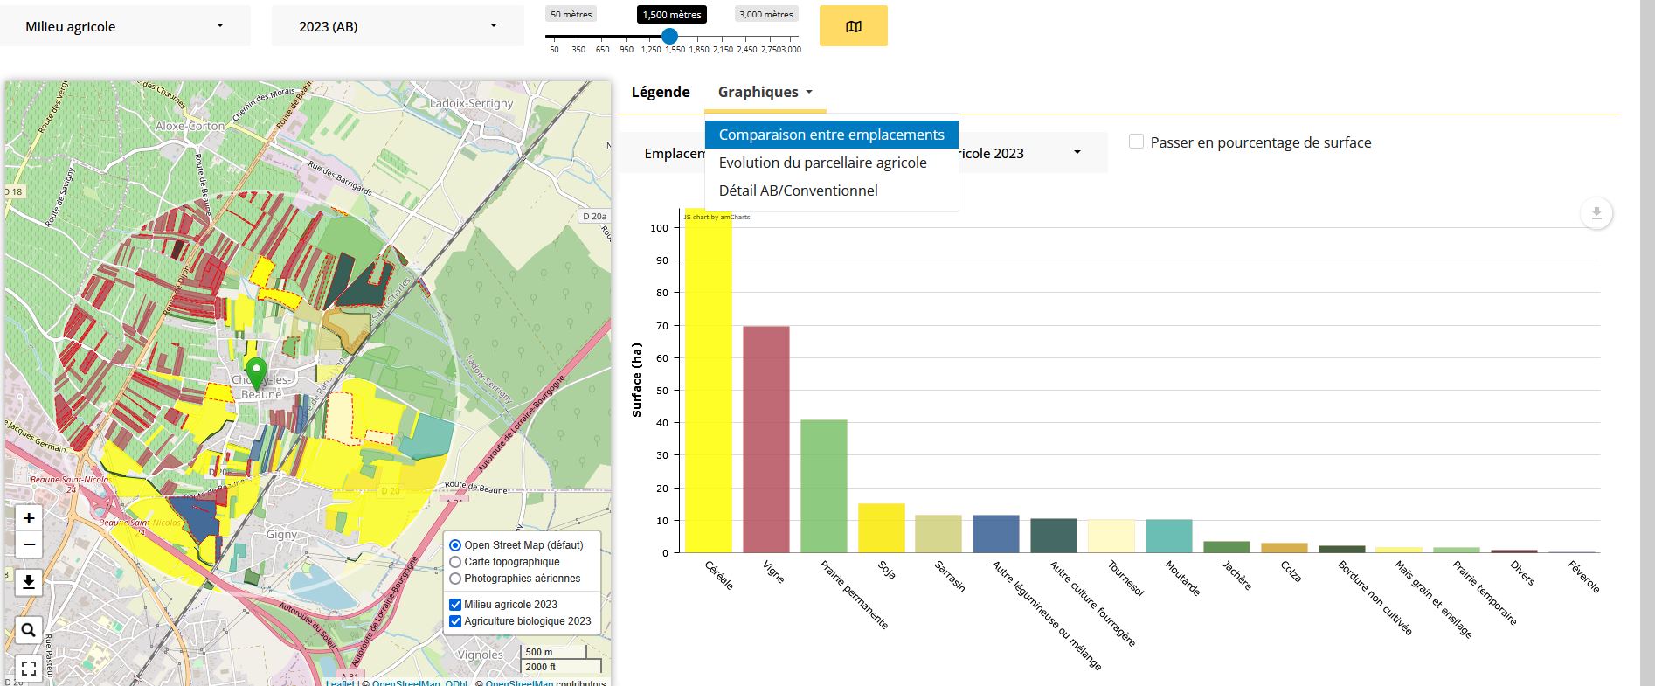This screenshot has width=1655, height=686.
Task: Set radius to the 3,000 mètres label
Action: click(766, 14)
